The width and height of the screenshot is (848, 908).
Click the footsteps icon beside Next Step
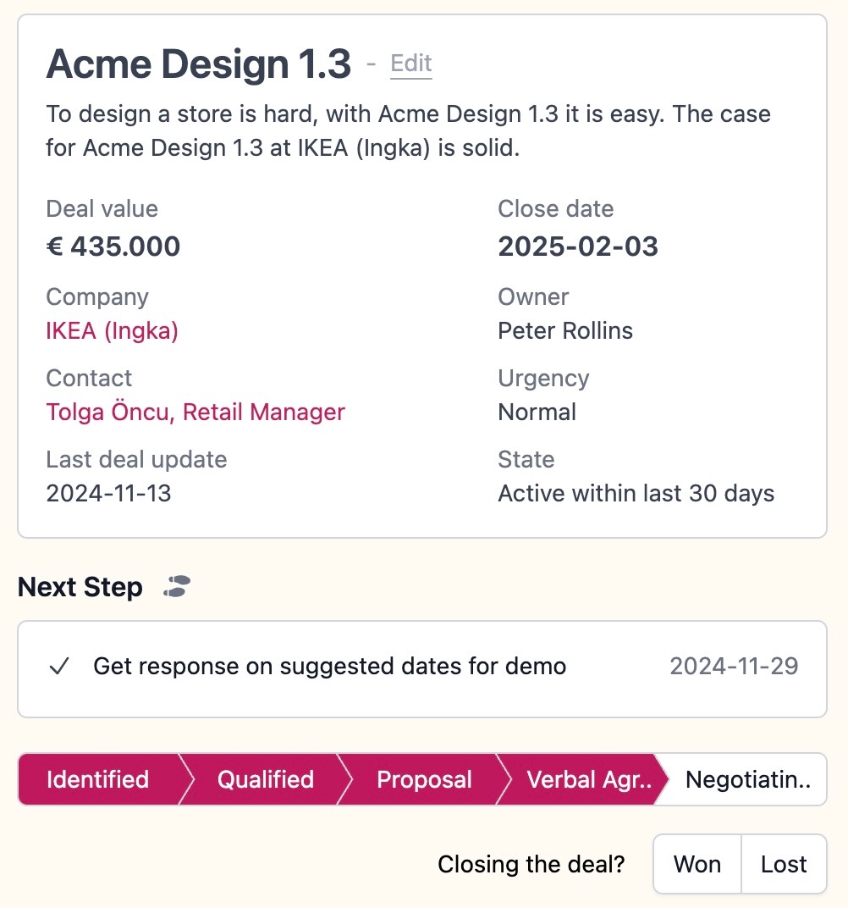point(178,586)
